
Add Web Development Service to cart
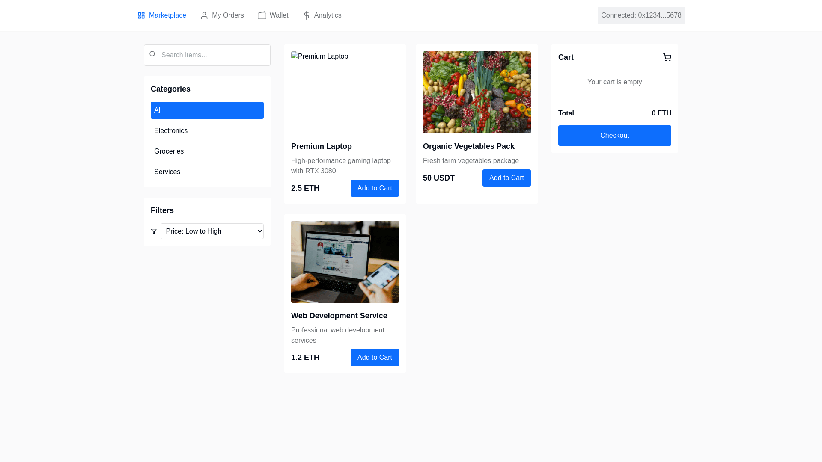pyautogui.click(x=375, y=358)
